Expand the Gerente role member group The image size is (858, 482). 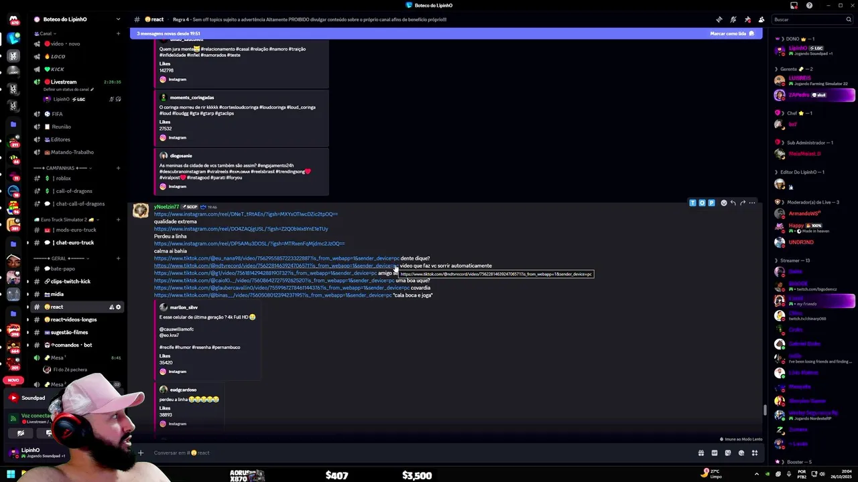(x=797, y=69)
